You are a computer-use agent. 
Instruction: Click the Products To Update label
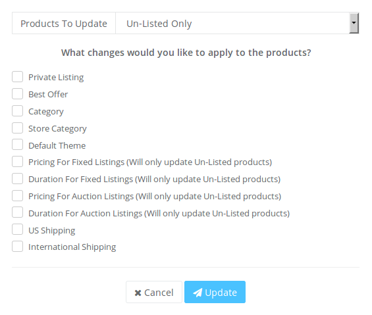(x=64, y=24)
